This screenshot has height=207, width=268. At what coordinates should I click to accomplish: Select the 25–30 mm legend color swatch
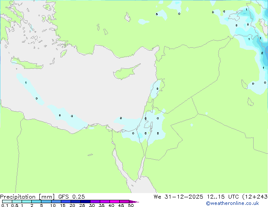[x=85, y=202]
